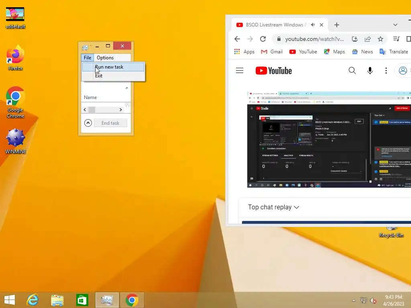Screen dimensions: 411x308
Task: Bookmark this page with the star icon
Action: [x=380, y=39]
